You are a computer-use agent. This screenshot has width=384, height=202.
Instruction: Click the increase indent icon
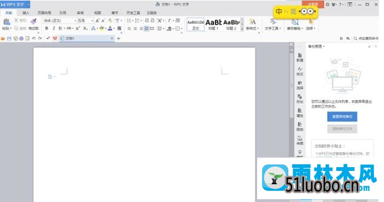(x=152, y=21)
